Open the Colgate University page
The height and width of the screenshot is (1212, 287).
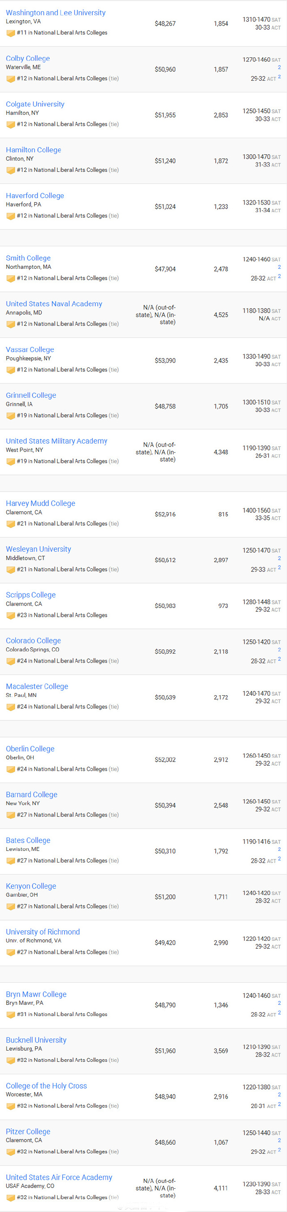(35, 104)
